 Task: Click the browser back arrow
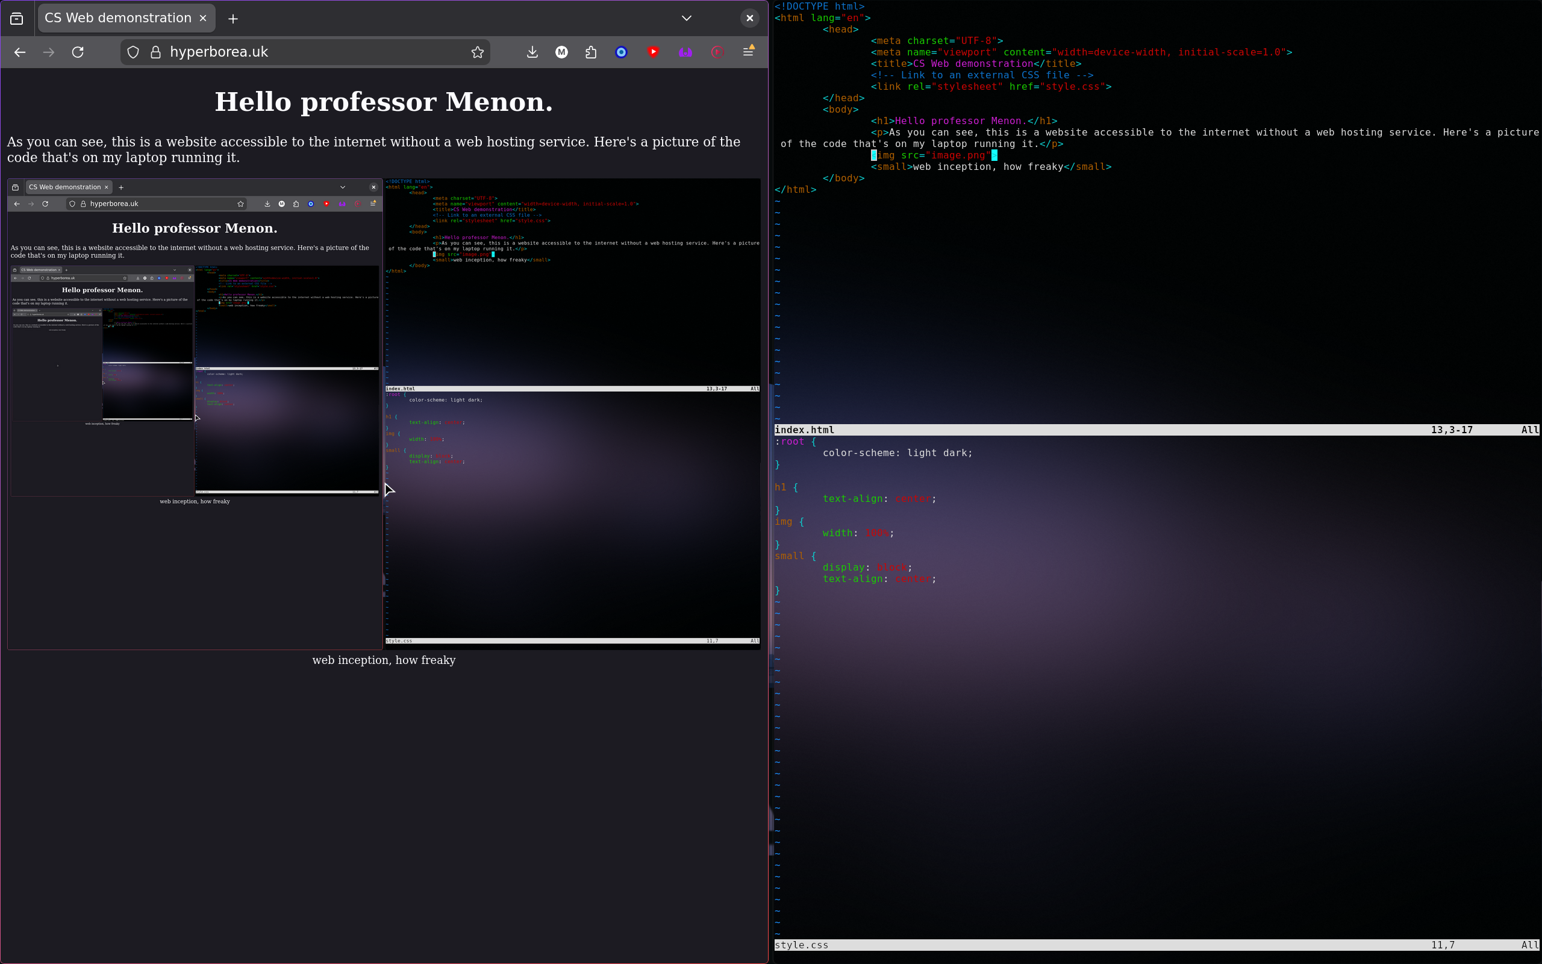(20, 52)
